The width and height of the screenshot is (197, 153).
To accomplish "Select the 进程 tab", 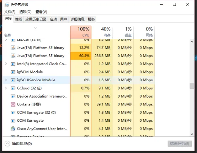I will pos(8,19).
